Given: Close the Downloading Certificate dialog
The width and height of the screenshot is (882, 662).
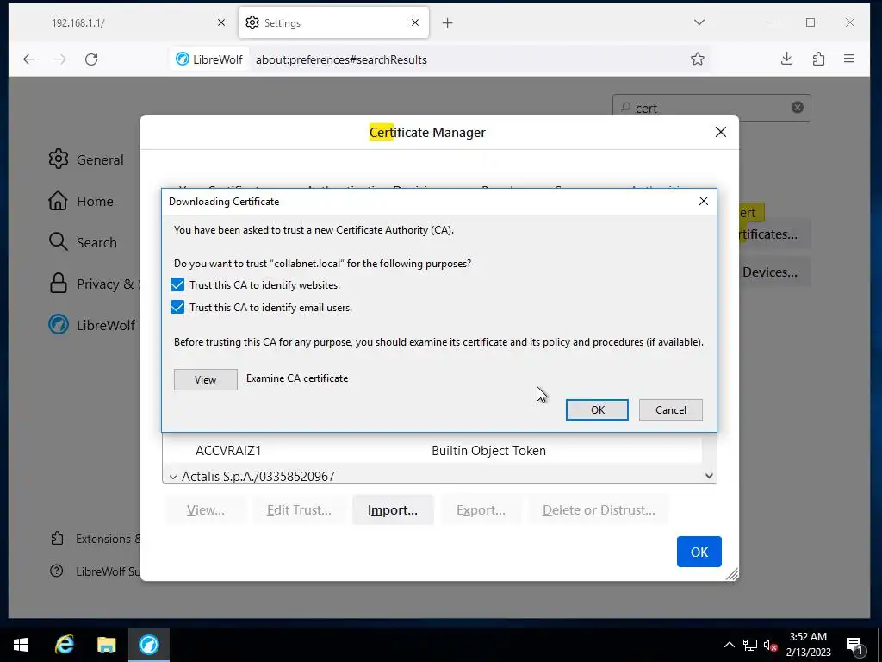Looking at the screenshot, I should coord(703,201).
